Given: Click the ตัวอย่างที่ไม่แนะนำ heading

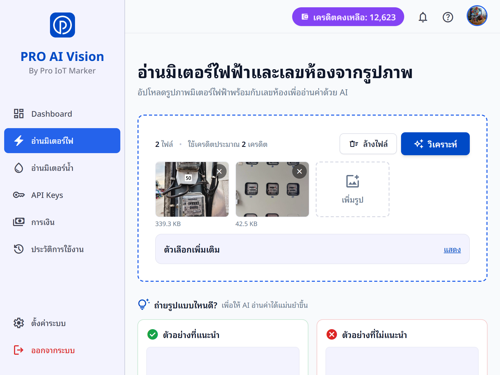Looking at the screenshot, I should tap(374, 335).
